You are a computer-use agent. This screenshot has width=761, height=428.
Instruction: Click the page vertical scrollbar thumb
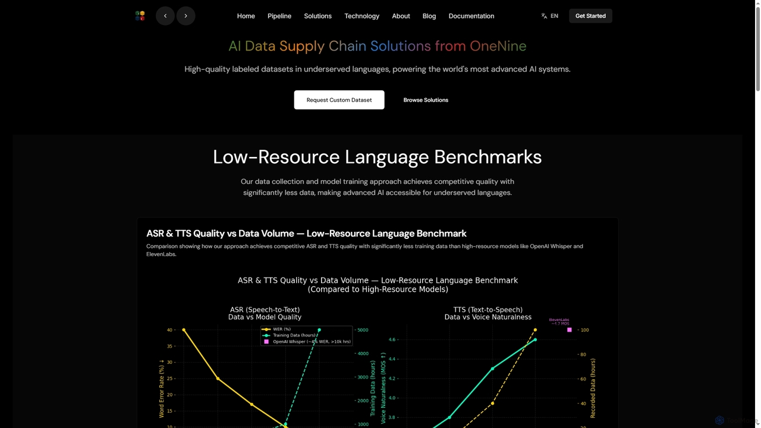click(757, 48)
